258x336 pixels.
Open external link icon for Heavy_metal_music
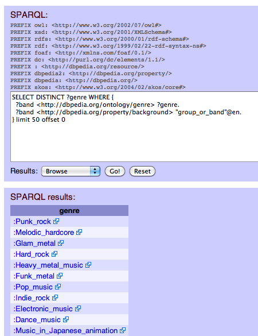point(88,265)
